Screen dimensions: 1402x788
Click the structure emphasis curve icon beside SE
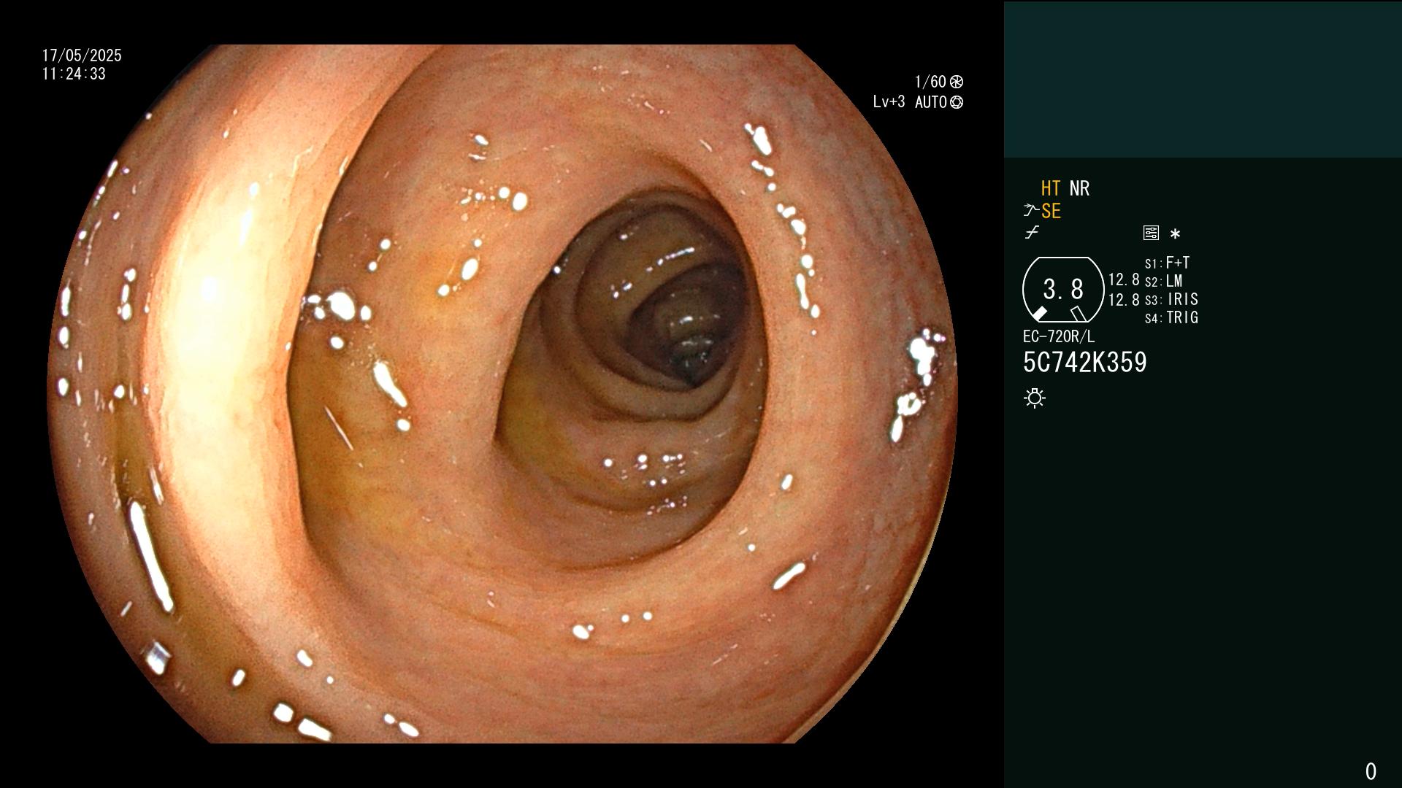(x=1031, y=211)
